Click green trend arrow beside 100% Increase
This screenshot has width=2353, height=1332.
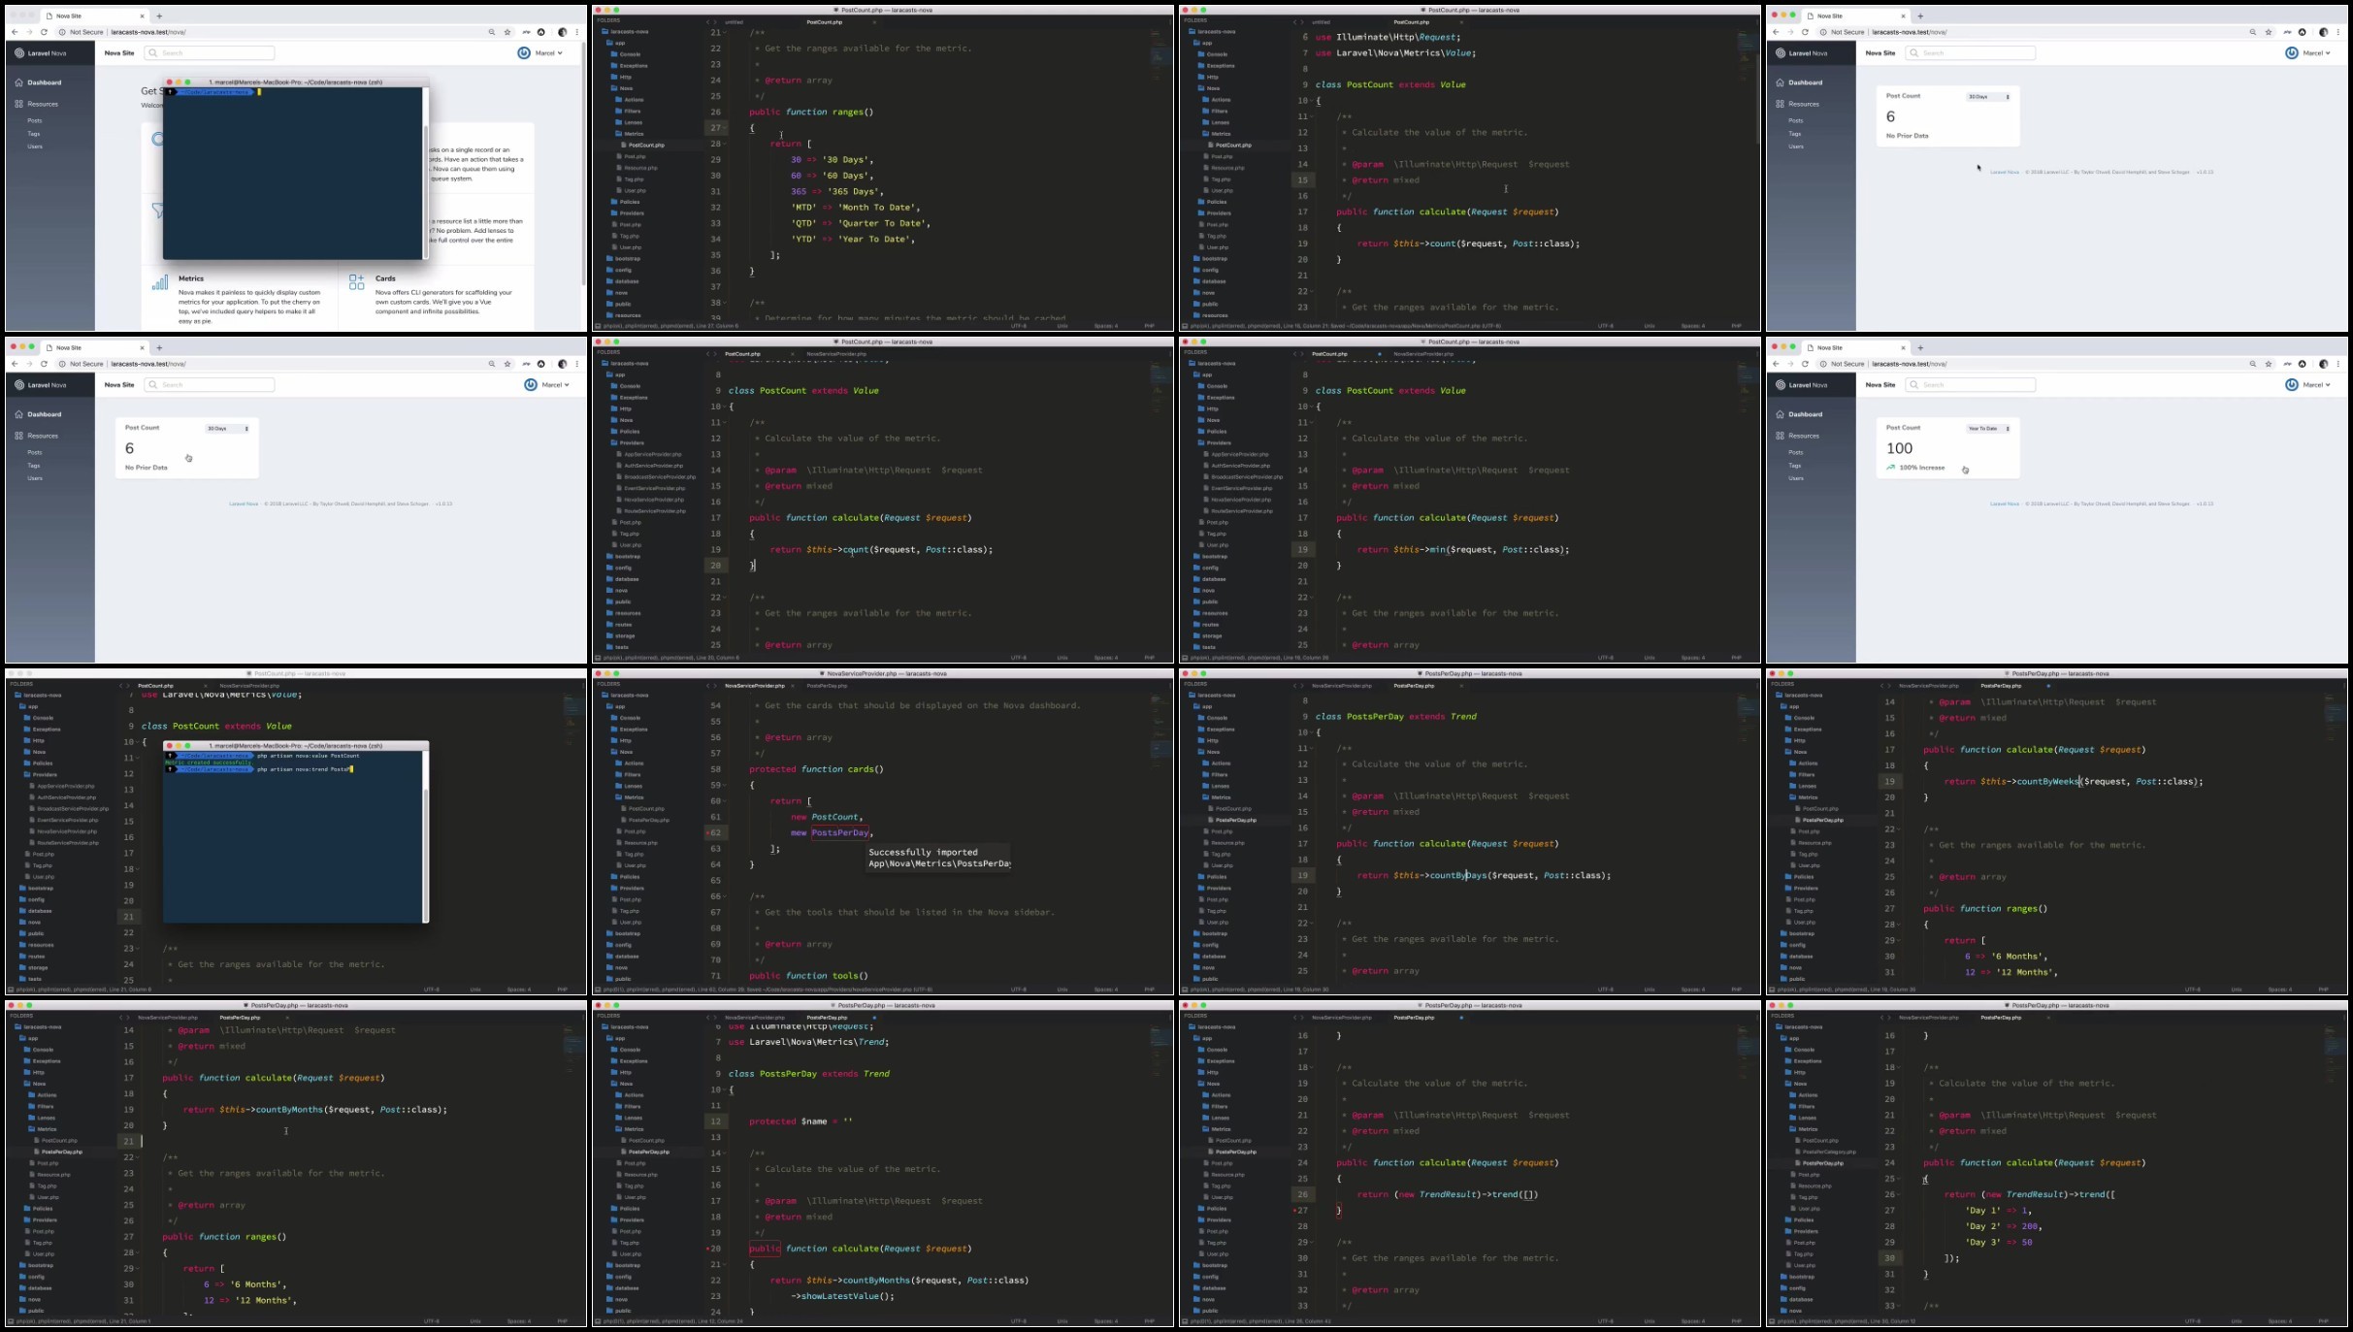click(1890, 468)
